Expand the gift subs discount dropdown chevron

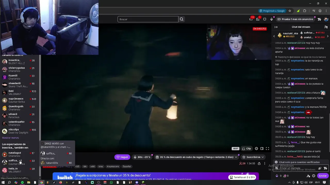[x=236, y=157]
